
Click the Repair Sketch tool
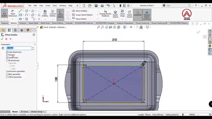pyautogui.click(x=115, y=14)
